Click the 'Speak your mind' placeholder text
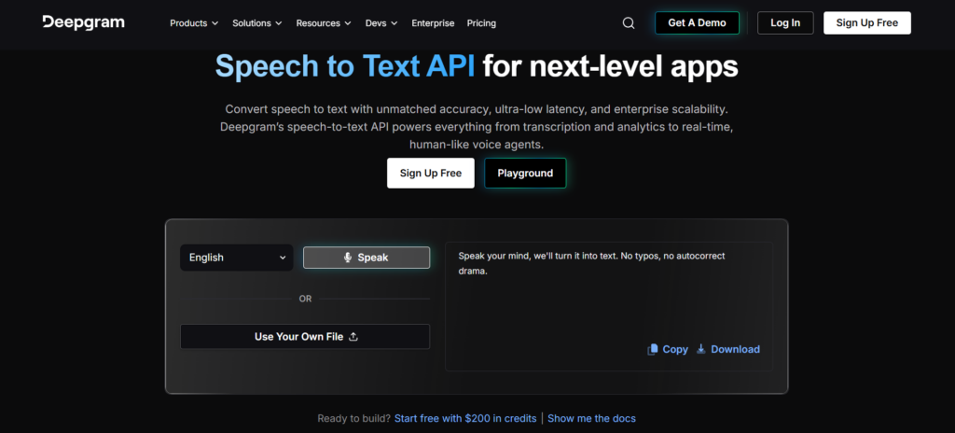The image size is (955, 433). click(591, 263)
